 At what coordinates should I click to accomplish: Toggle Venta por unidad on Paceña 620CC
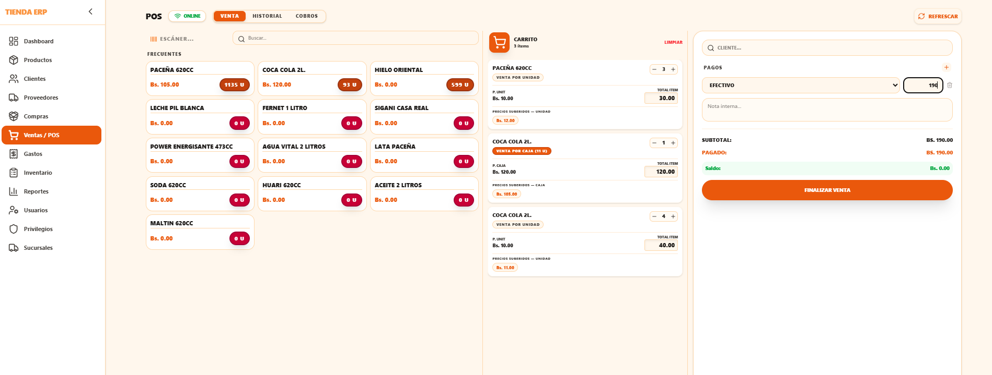coord(518,78)
